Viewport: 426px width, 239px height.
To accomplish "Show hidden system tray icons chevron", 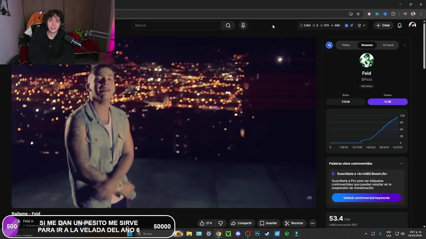I will click(x=366, y=234).
